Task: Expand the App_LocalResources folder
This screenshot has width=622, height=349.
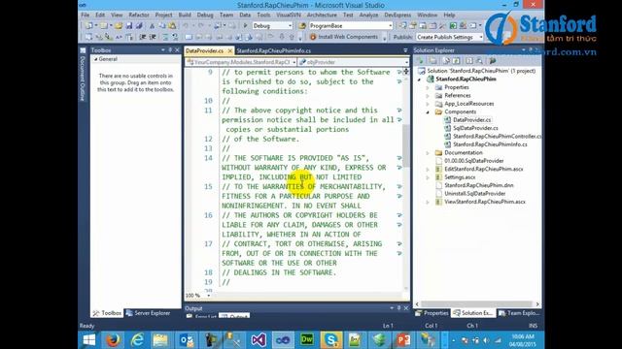Action: coord(428,104)
